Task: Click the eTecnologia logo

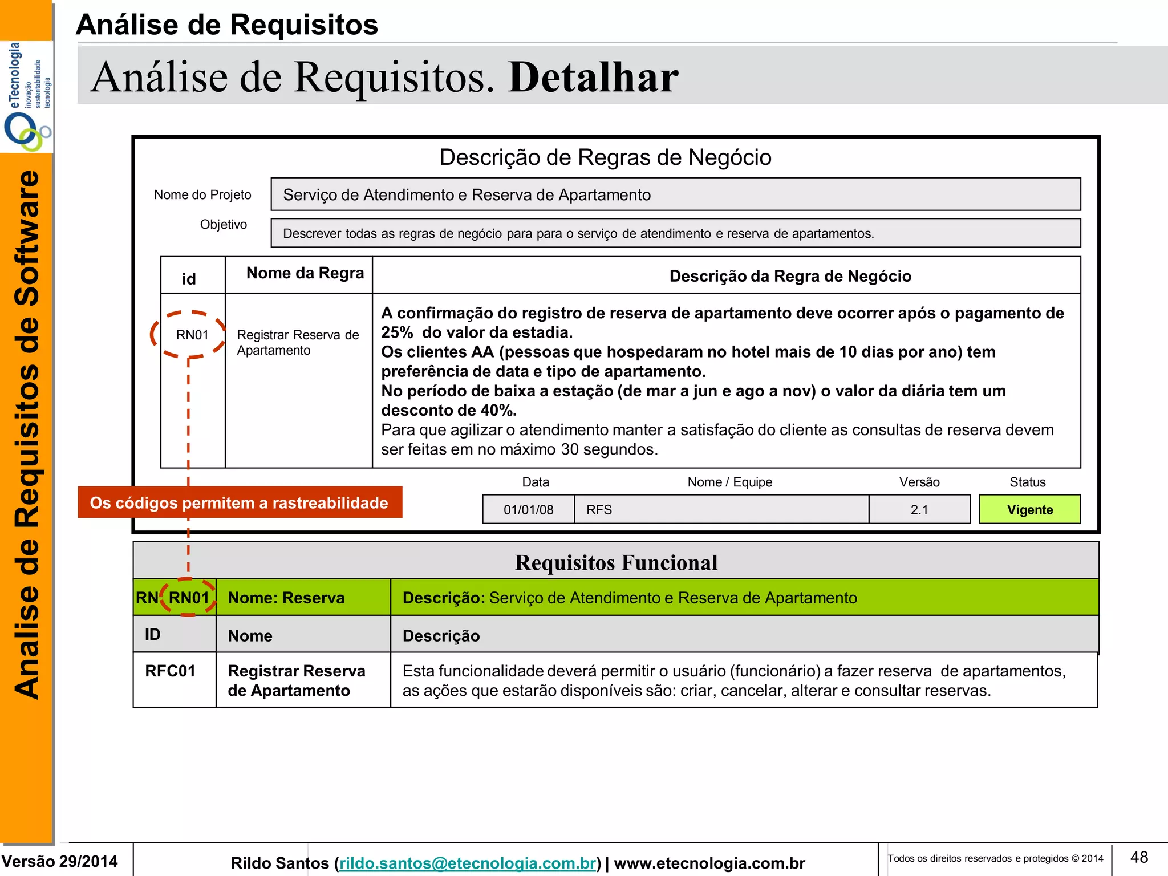Action: click(27, 97)
